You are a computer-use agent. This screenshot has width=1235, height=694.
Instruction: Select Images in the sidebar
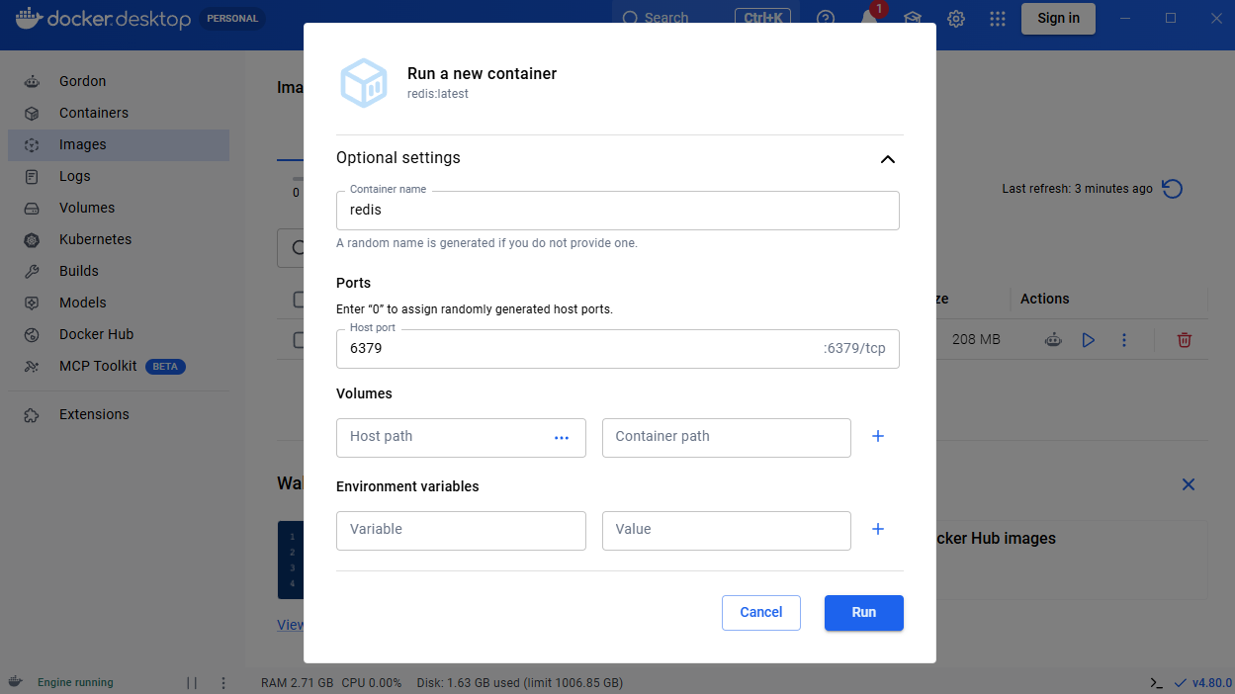pyautogui.click(x=119, y=144)
